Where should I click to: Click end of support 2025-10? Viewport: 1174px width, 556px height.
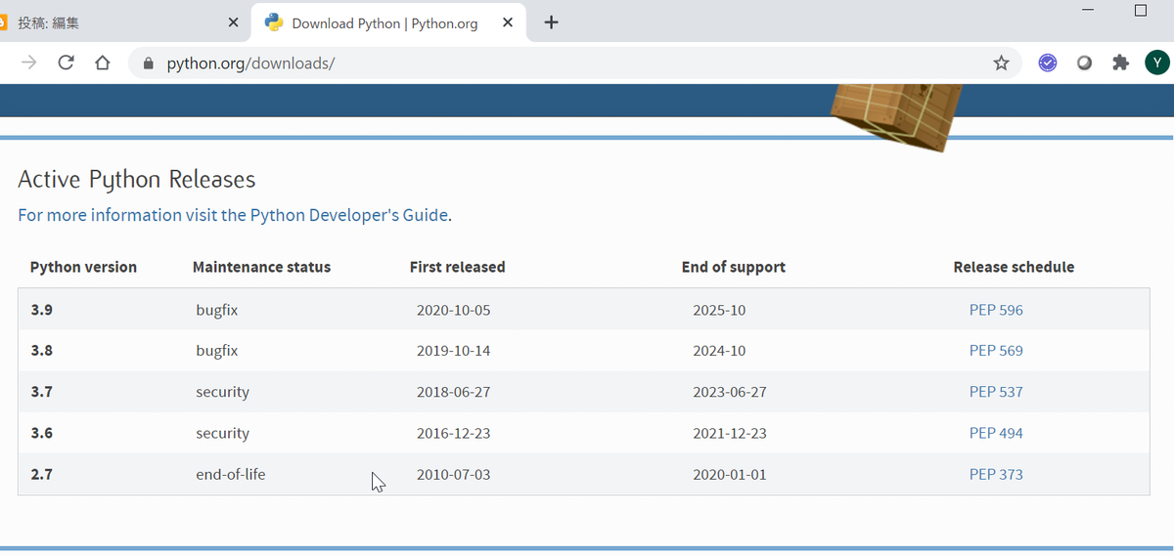719,310
